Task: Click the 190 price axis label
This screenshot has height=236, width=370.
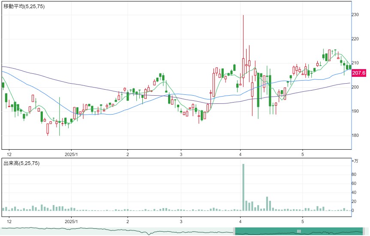Action: pos(355,111)
